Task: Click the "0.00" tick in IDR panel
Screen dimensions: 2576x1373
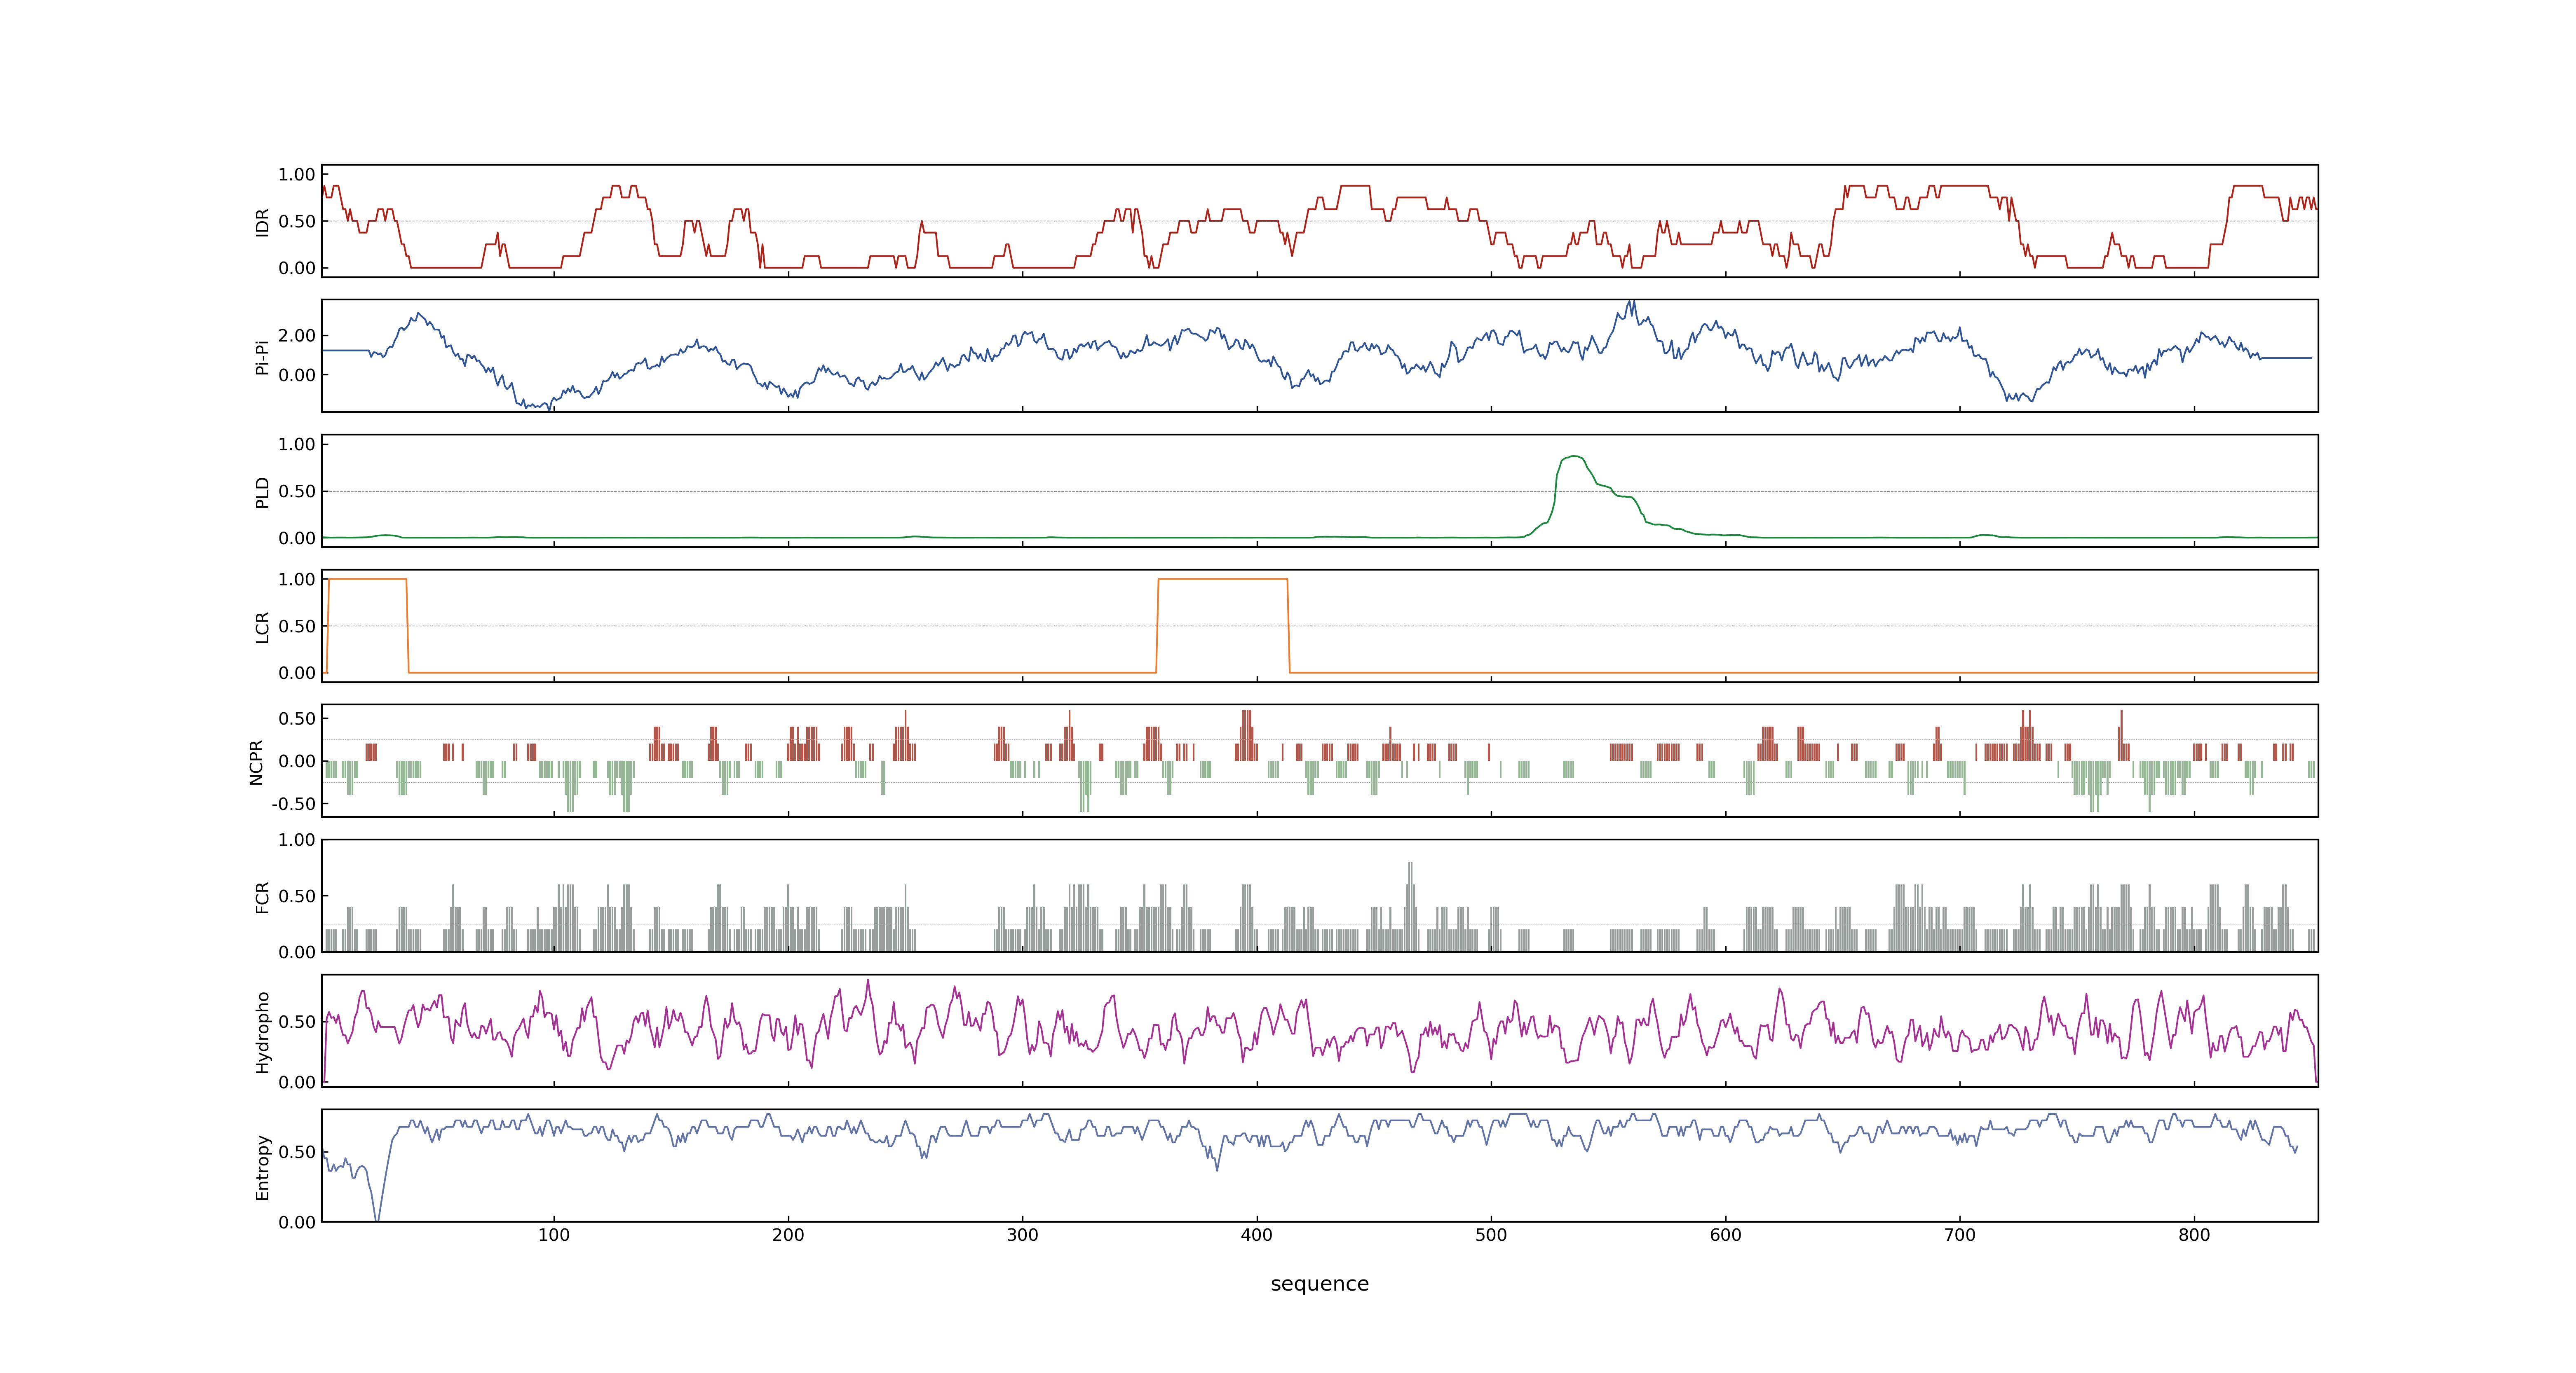Action: (x=297, y=268)
